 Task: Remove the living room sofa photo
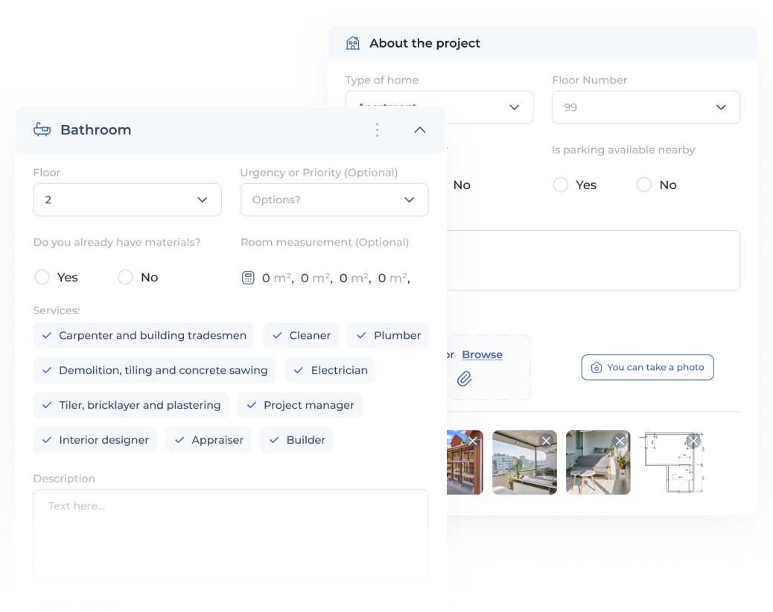[x=620, y=441]
